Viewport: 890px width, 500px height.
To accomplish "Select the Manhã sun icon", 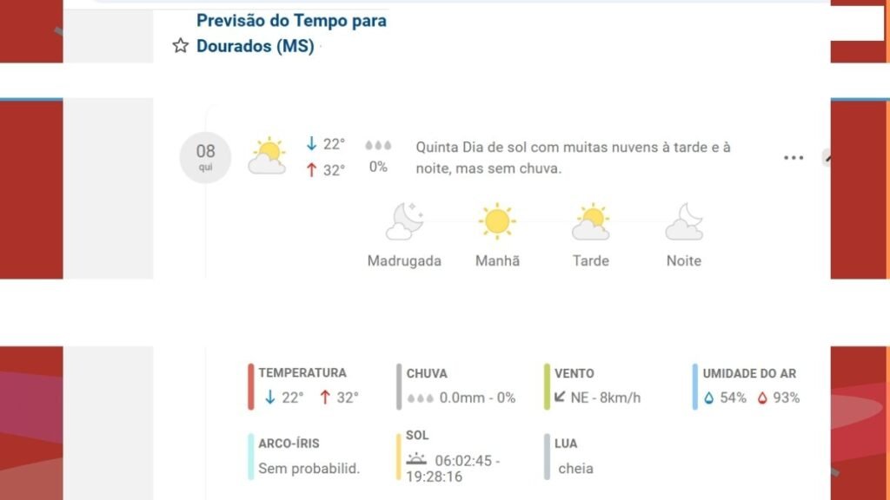I will coord(497,221).
